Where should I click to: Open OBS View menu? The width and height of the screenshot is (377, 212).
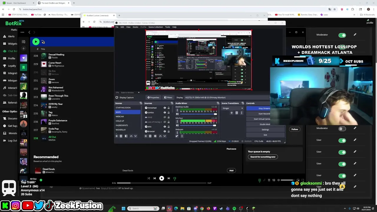128,27
